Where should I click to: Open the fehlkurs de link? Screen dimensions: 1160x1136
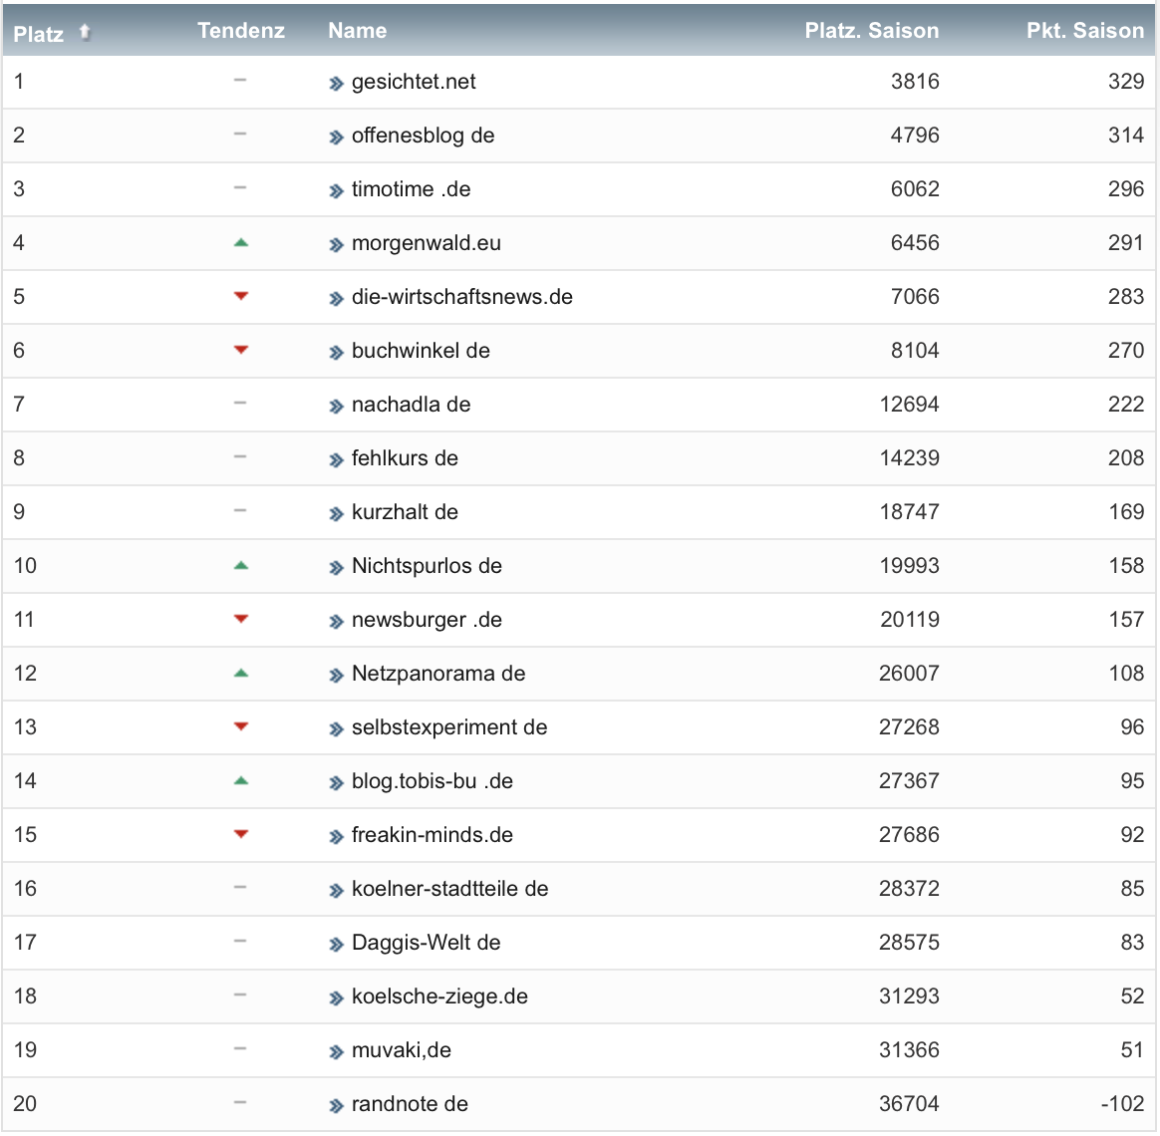pos(405,458)
